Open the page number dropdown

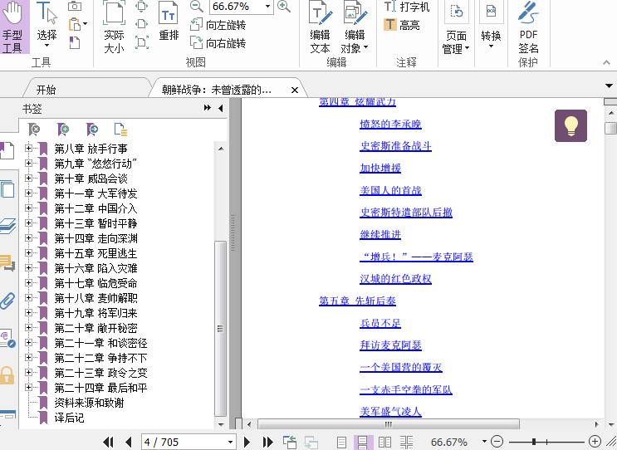tap(231, 443)
